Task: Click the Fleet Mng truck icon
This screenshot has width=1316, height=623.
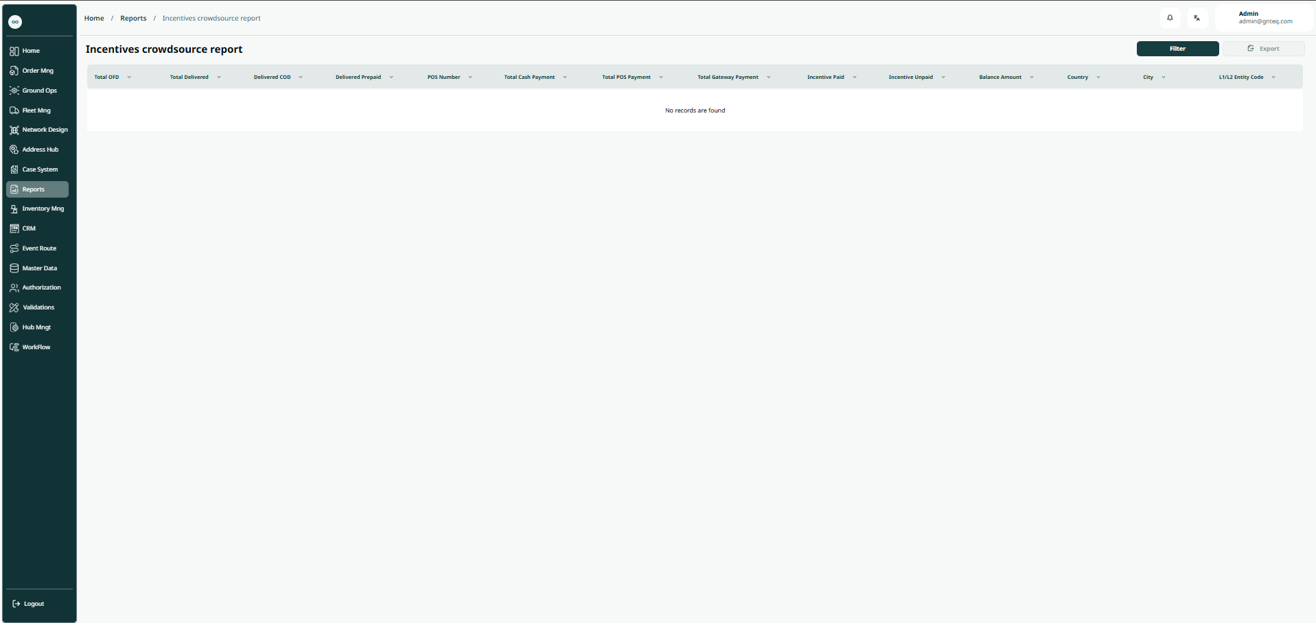Action: (x=14, y=110)
